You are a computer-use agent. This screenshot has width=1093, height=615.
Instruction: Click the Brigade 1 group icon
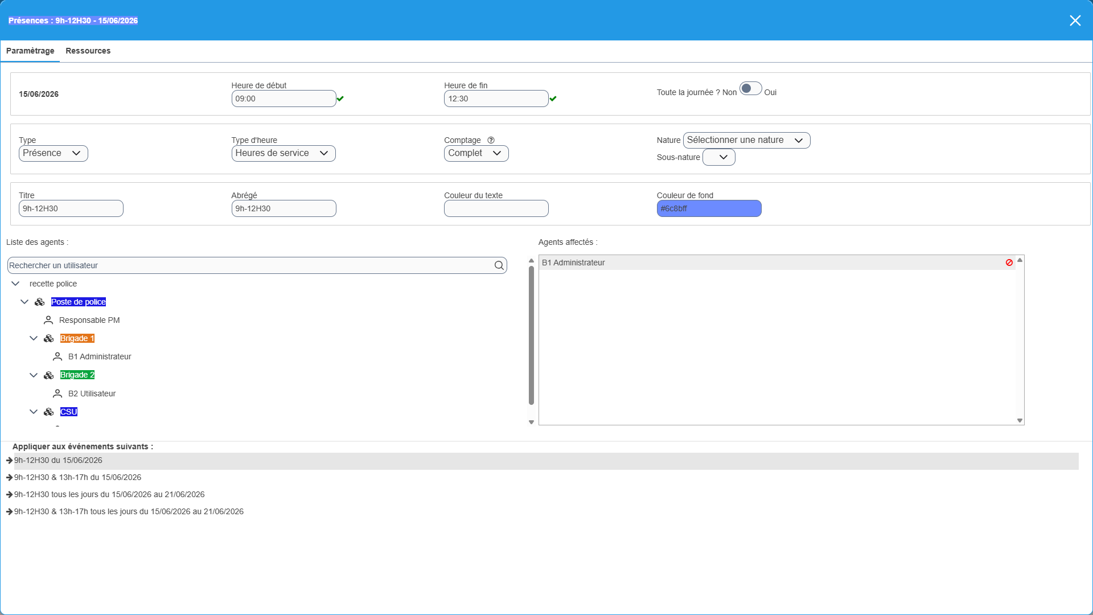tap(49, 338)
